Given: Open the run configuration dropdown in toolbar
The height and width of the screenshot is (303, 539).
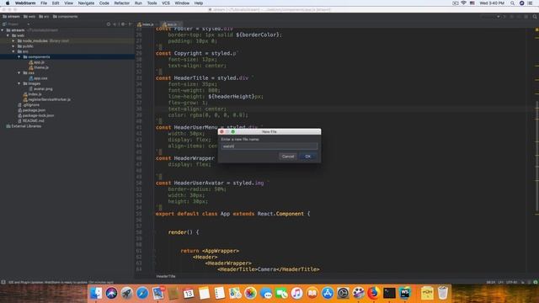Looking at the screenshot, I should pyautogui.click(x=491, y=17).
